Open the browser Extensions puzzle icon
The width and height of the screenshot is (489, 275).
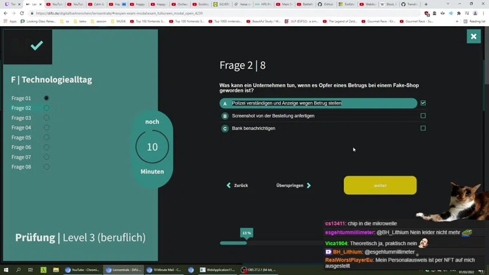point(458,13)
